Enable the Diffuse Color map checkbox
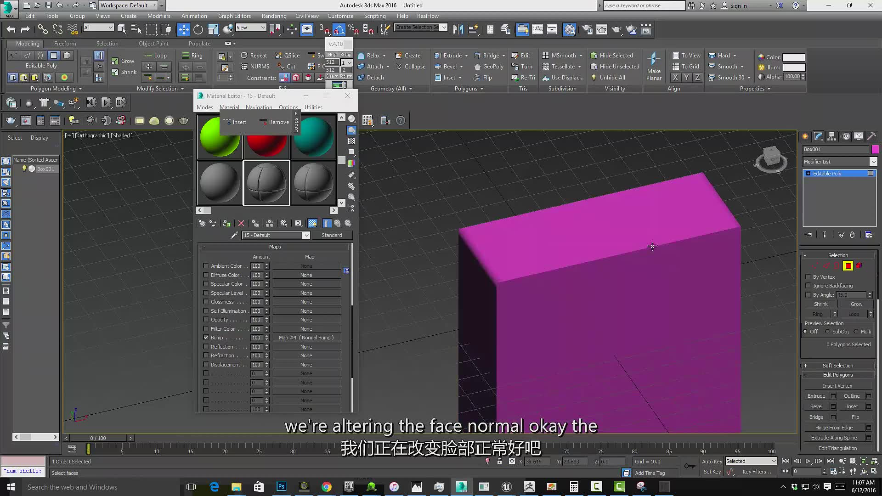 (206, 275)
